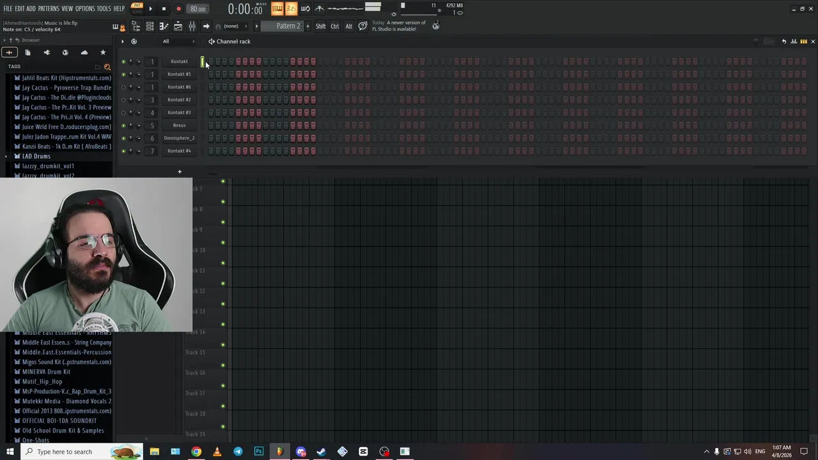This screenshot has width=818, height=460.
Task: Mute the Kontakt channel
Action: click(123, 61)
